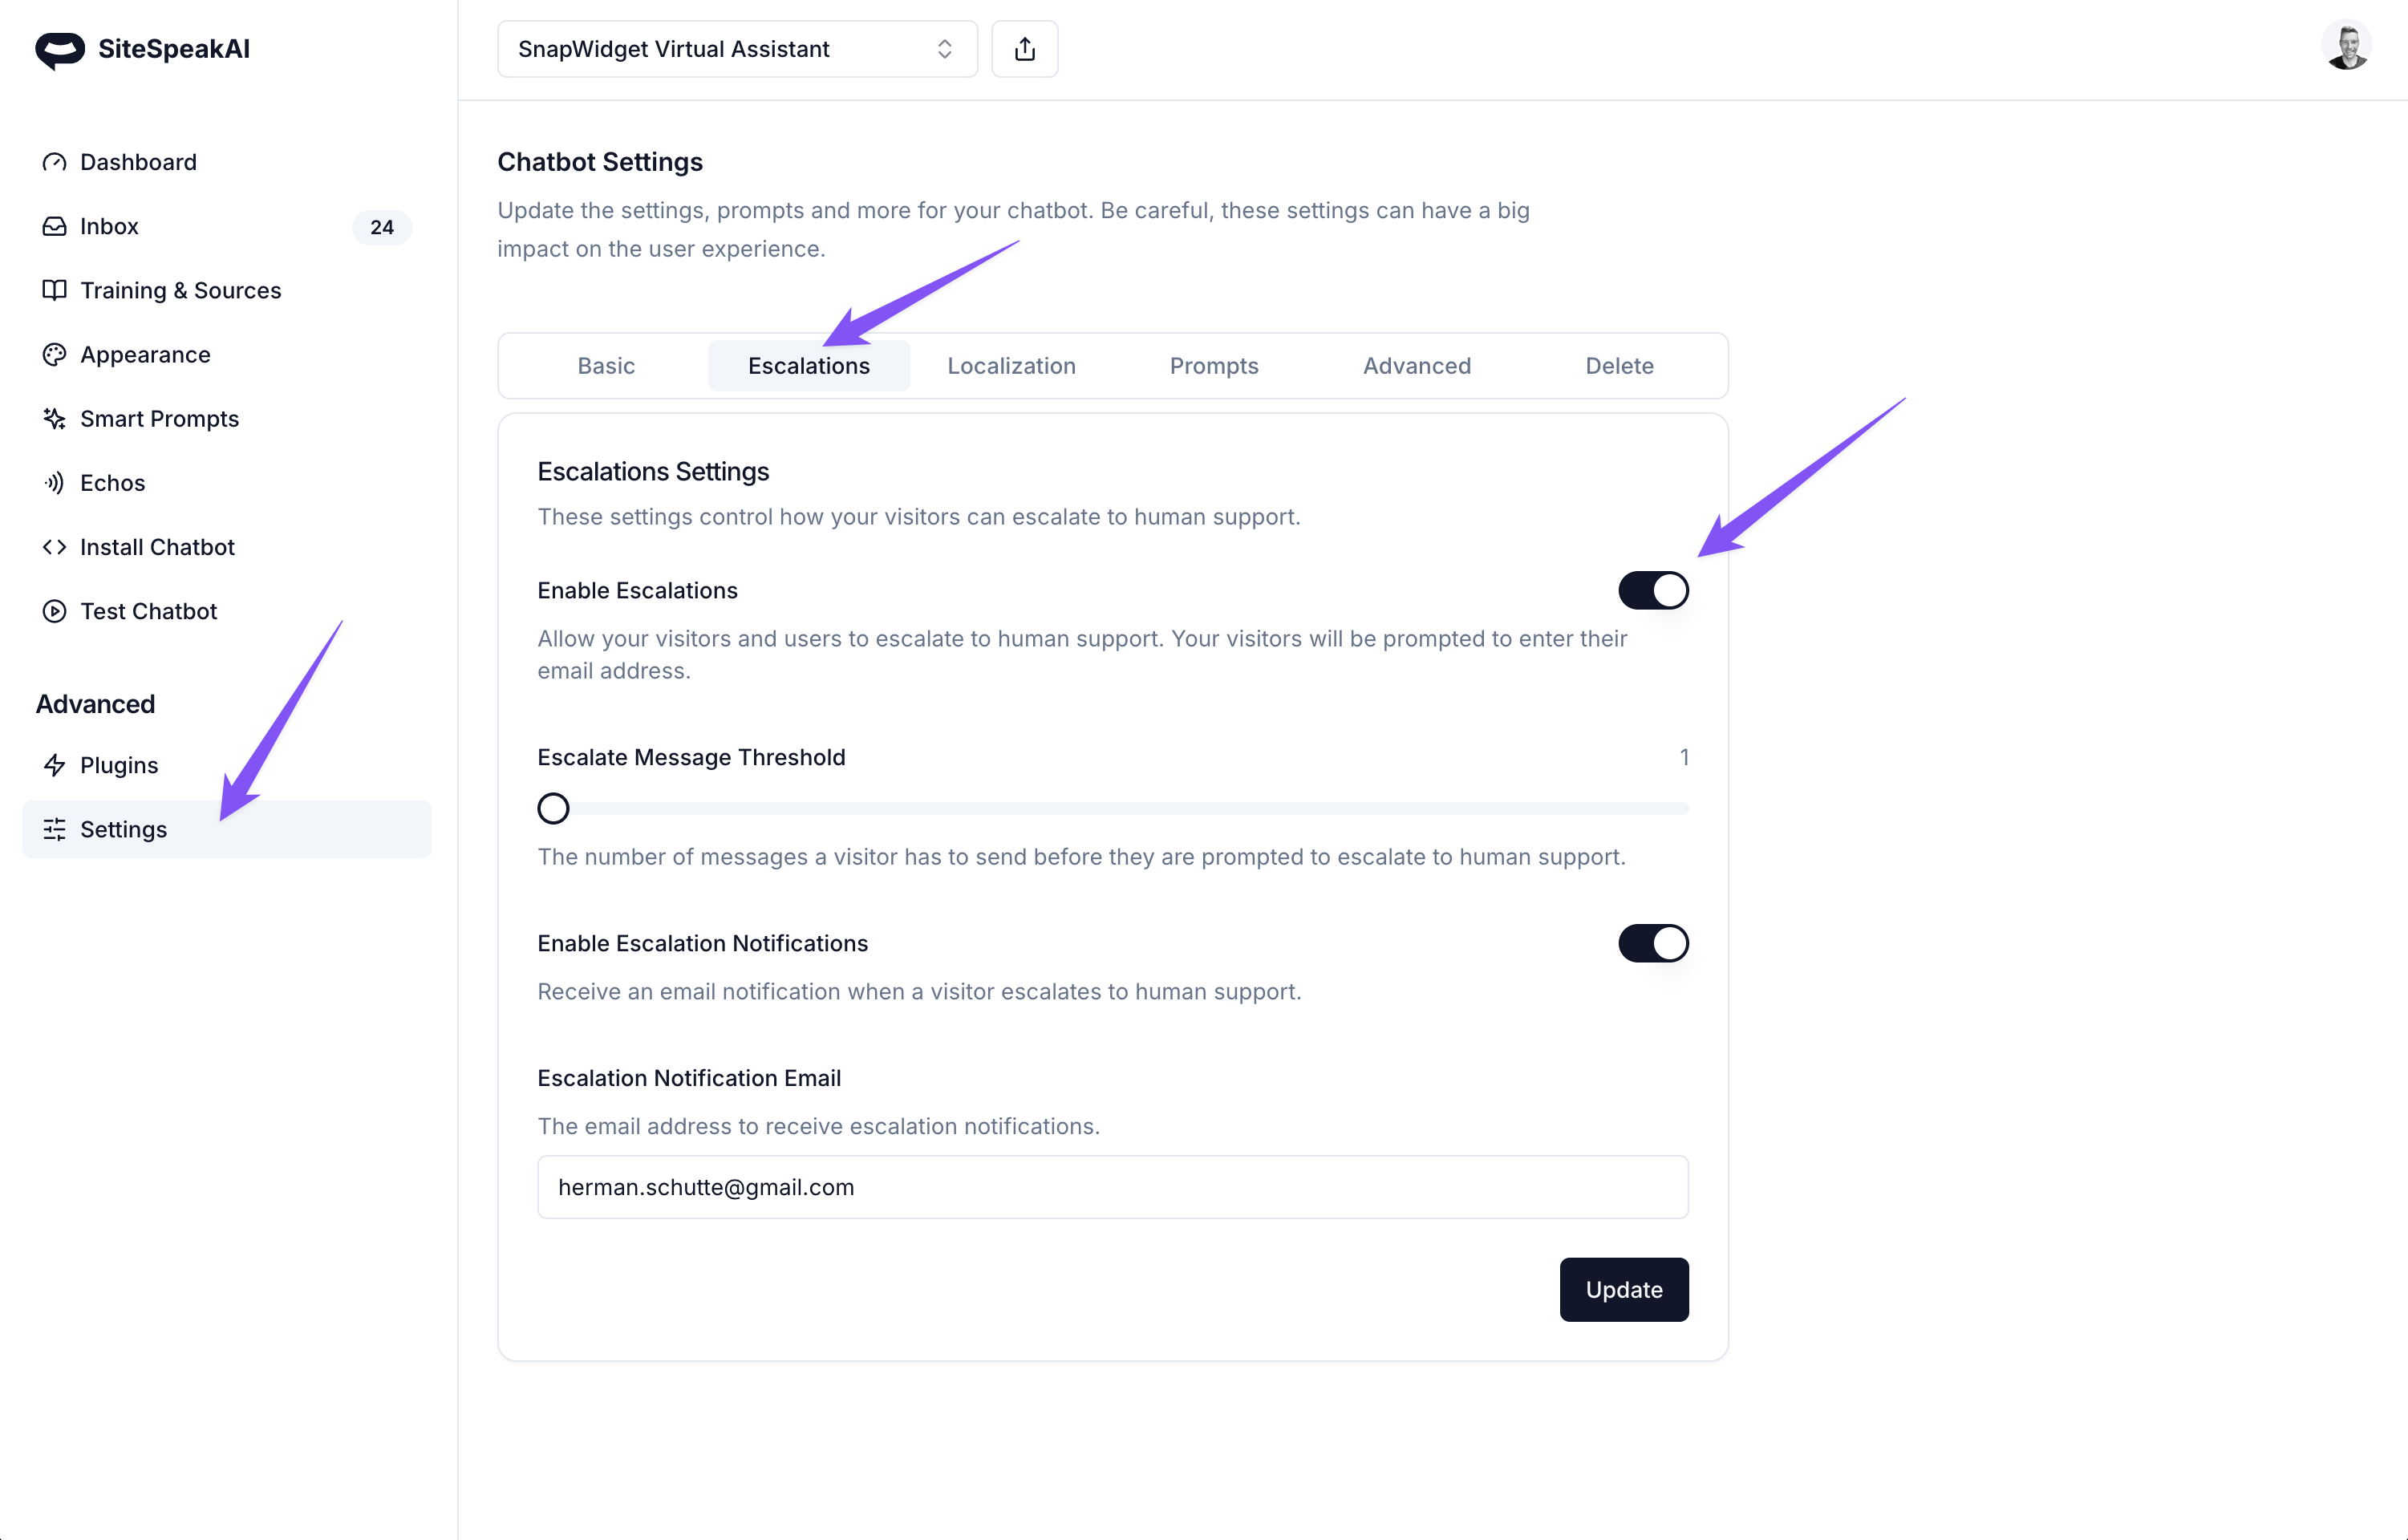Open Echos via the sound-wave icon
The width and height of the screenshot is (2408, 1540).
(x=54, y=483)
